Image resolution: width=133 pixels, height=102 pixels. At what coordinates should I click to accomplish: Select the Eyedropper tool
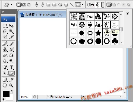pyautogui.click(x=11, y=80)
